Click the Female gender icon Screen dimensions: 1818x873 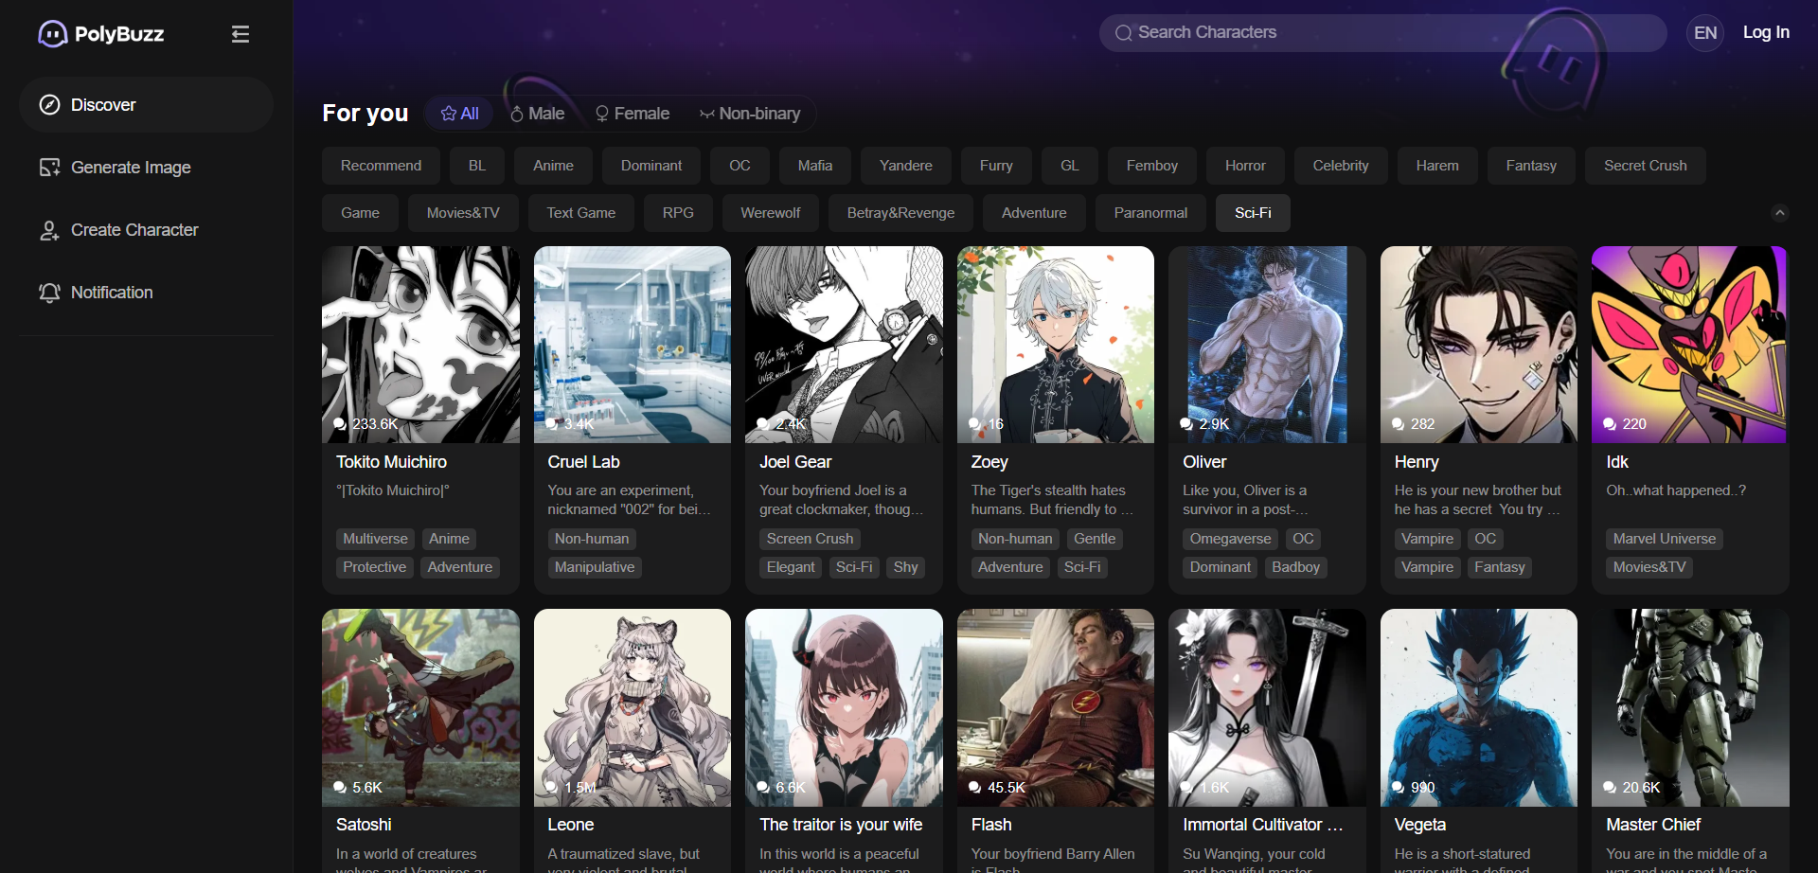coord(601,114)
